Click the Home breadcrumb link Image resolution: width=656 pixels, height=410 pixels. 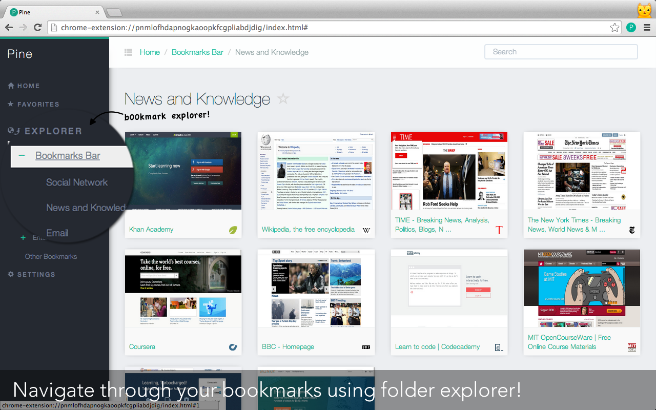[x=150, y=52]
